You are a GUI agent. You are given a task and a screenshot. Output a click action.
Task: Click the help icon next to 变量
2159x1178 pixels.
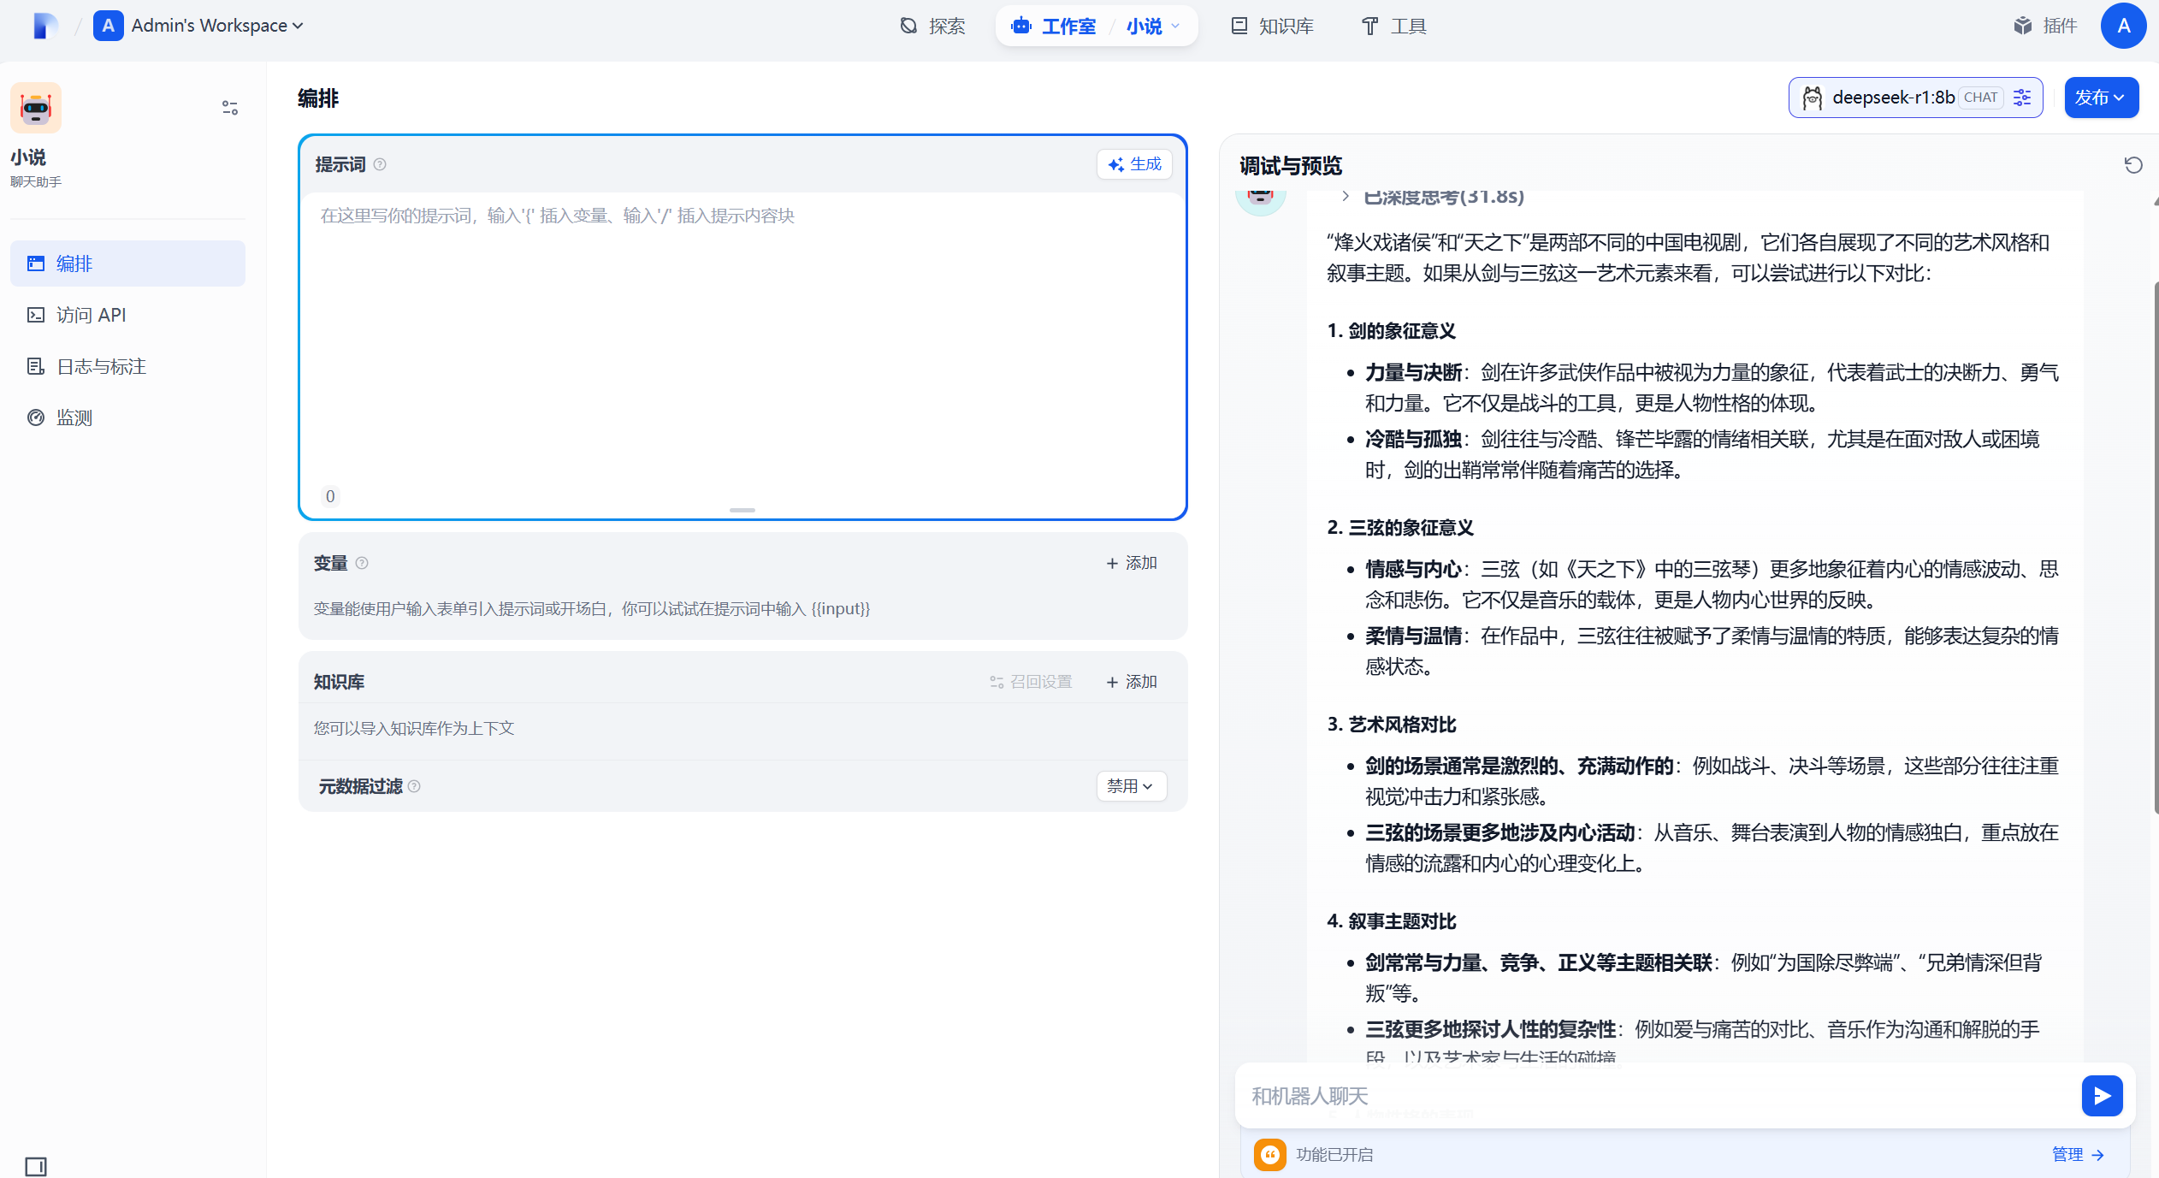(x=362, y=563)
